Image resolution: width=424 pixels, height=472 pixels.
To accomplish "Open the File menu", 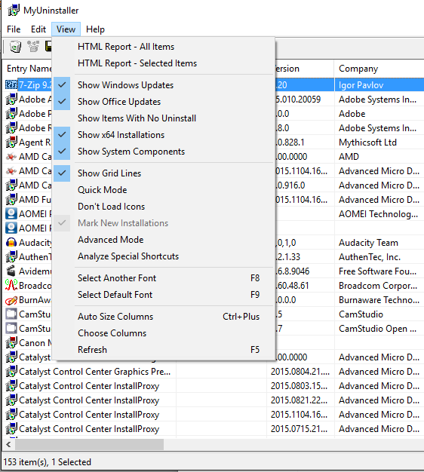I will (x=14, y=29).
